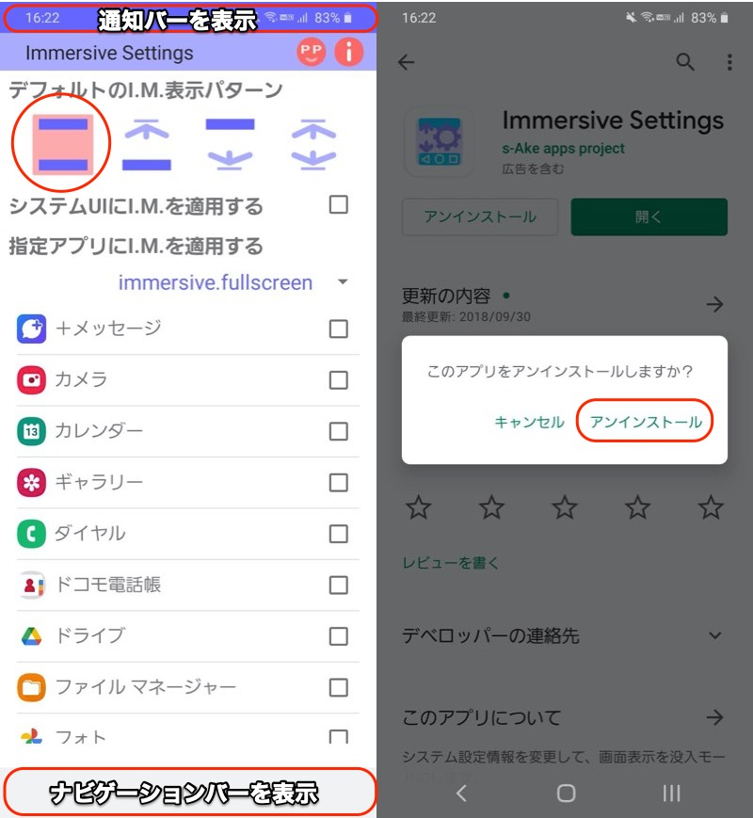Tap the PP face icon in header
The image size is (753, 818).
(311, 52)
